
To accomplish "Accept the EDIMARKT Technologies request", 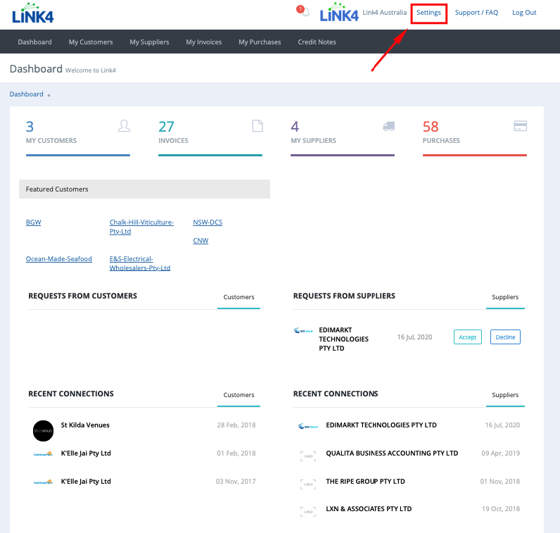I will coord(468,337).
